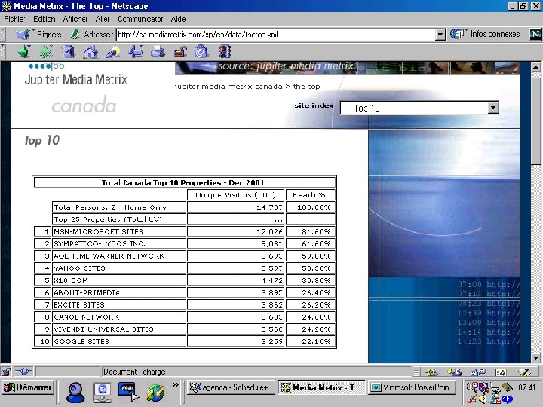Open Newsgroups from the component bar

(x=478, y=372)
